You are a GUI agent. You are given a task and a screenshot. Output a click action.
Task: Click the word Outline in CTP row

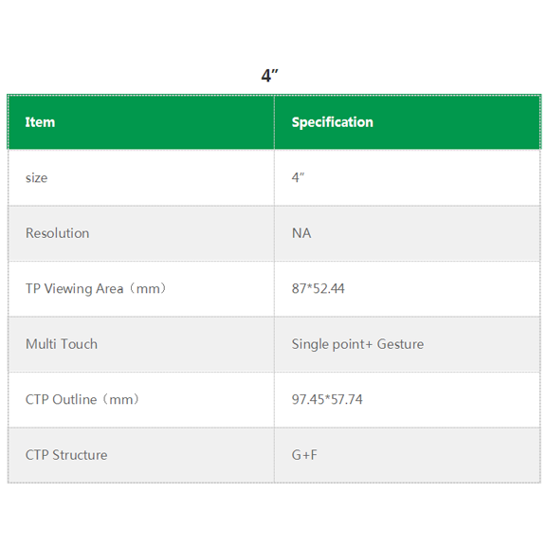[74, 399]
